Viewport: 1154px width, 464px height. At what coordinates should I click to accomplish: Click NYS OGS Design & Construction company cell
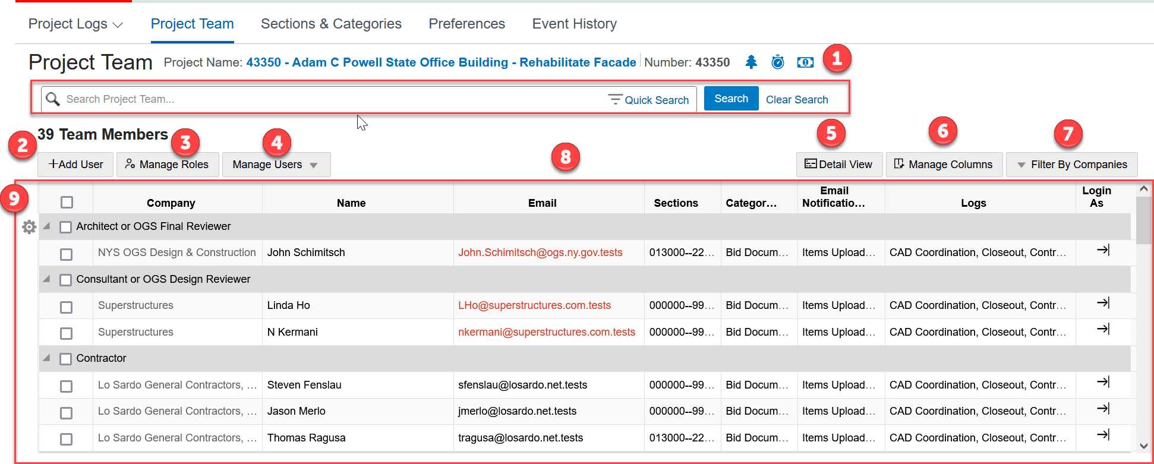pyautogui.click(x=177, y=252)
